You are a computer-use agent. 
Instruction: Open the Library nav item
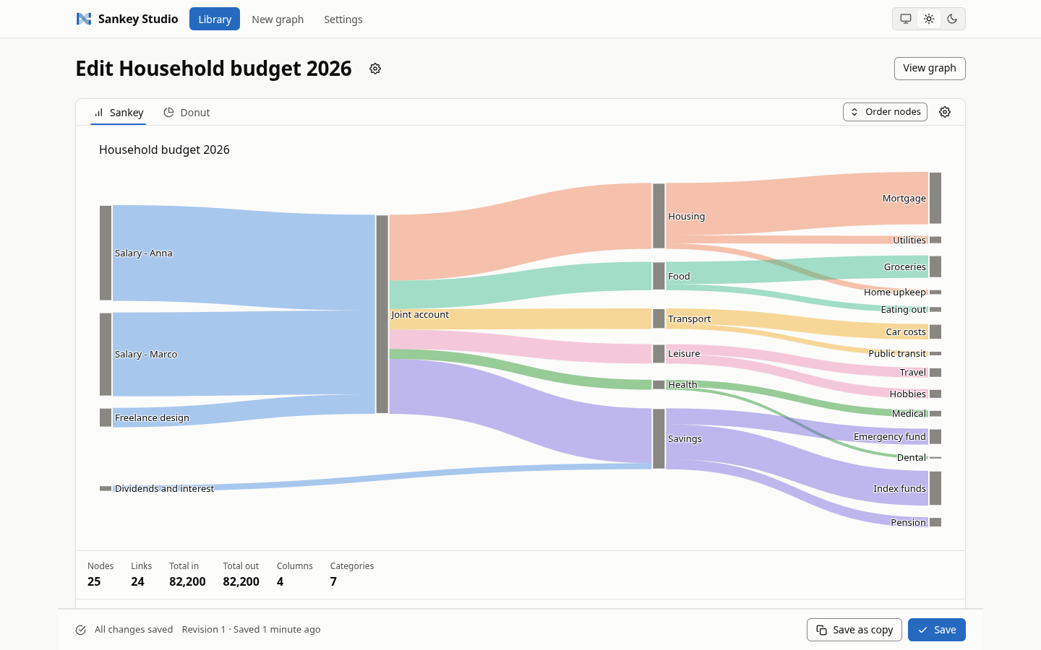(215, 19)
